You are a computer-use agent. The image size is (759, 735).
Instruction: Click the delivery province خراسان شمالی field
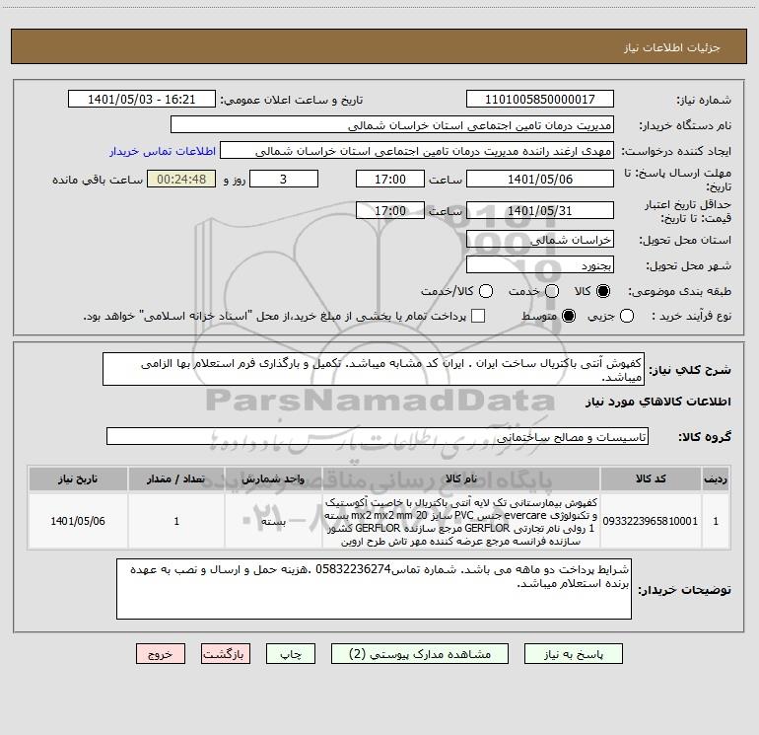[540, 240]
